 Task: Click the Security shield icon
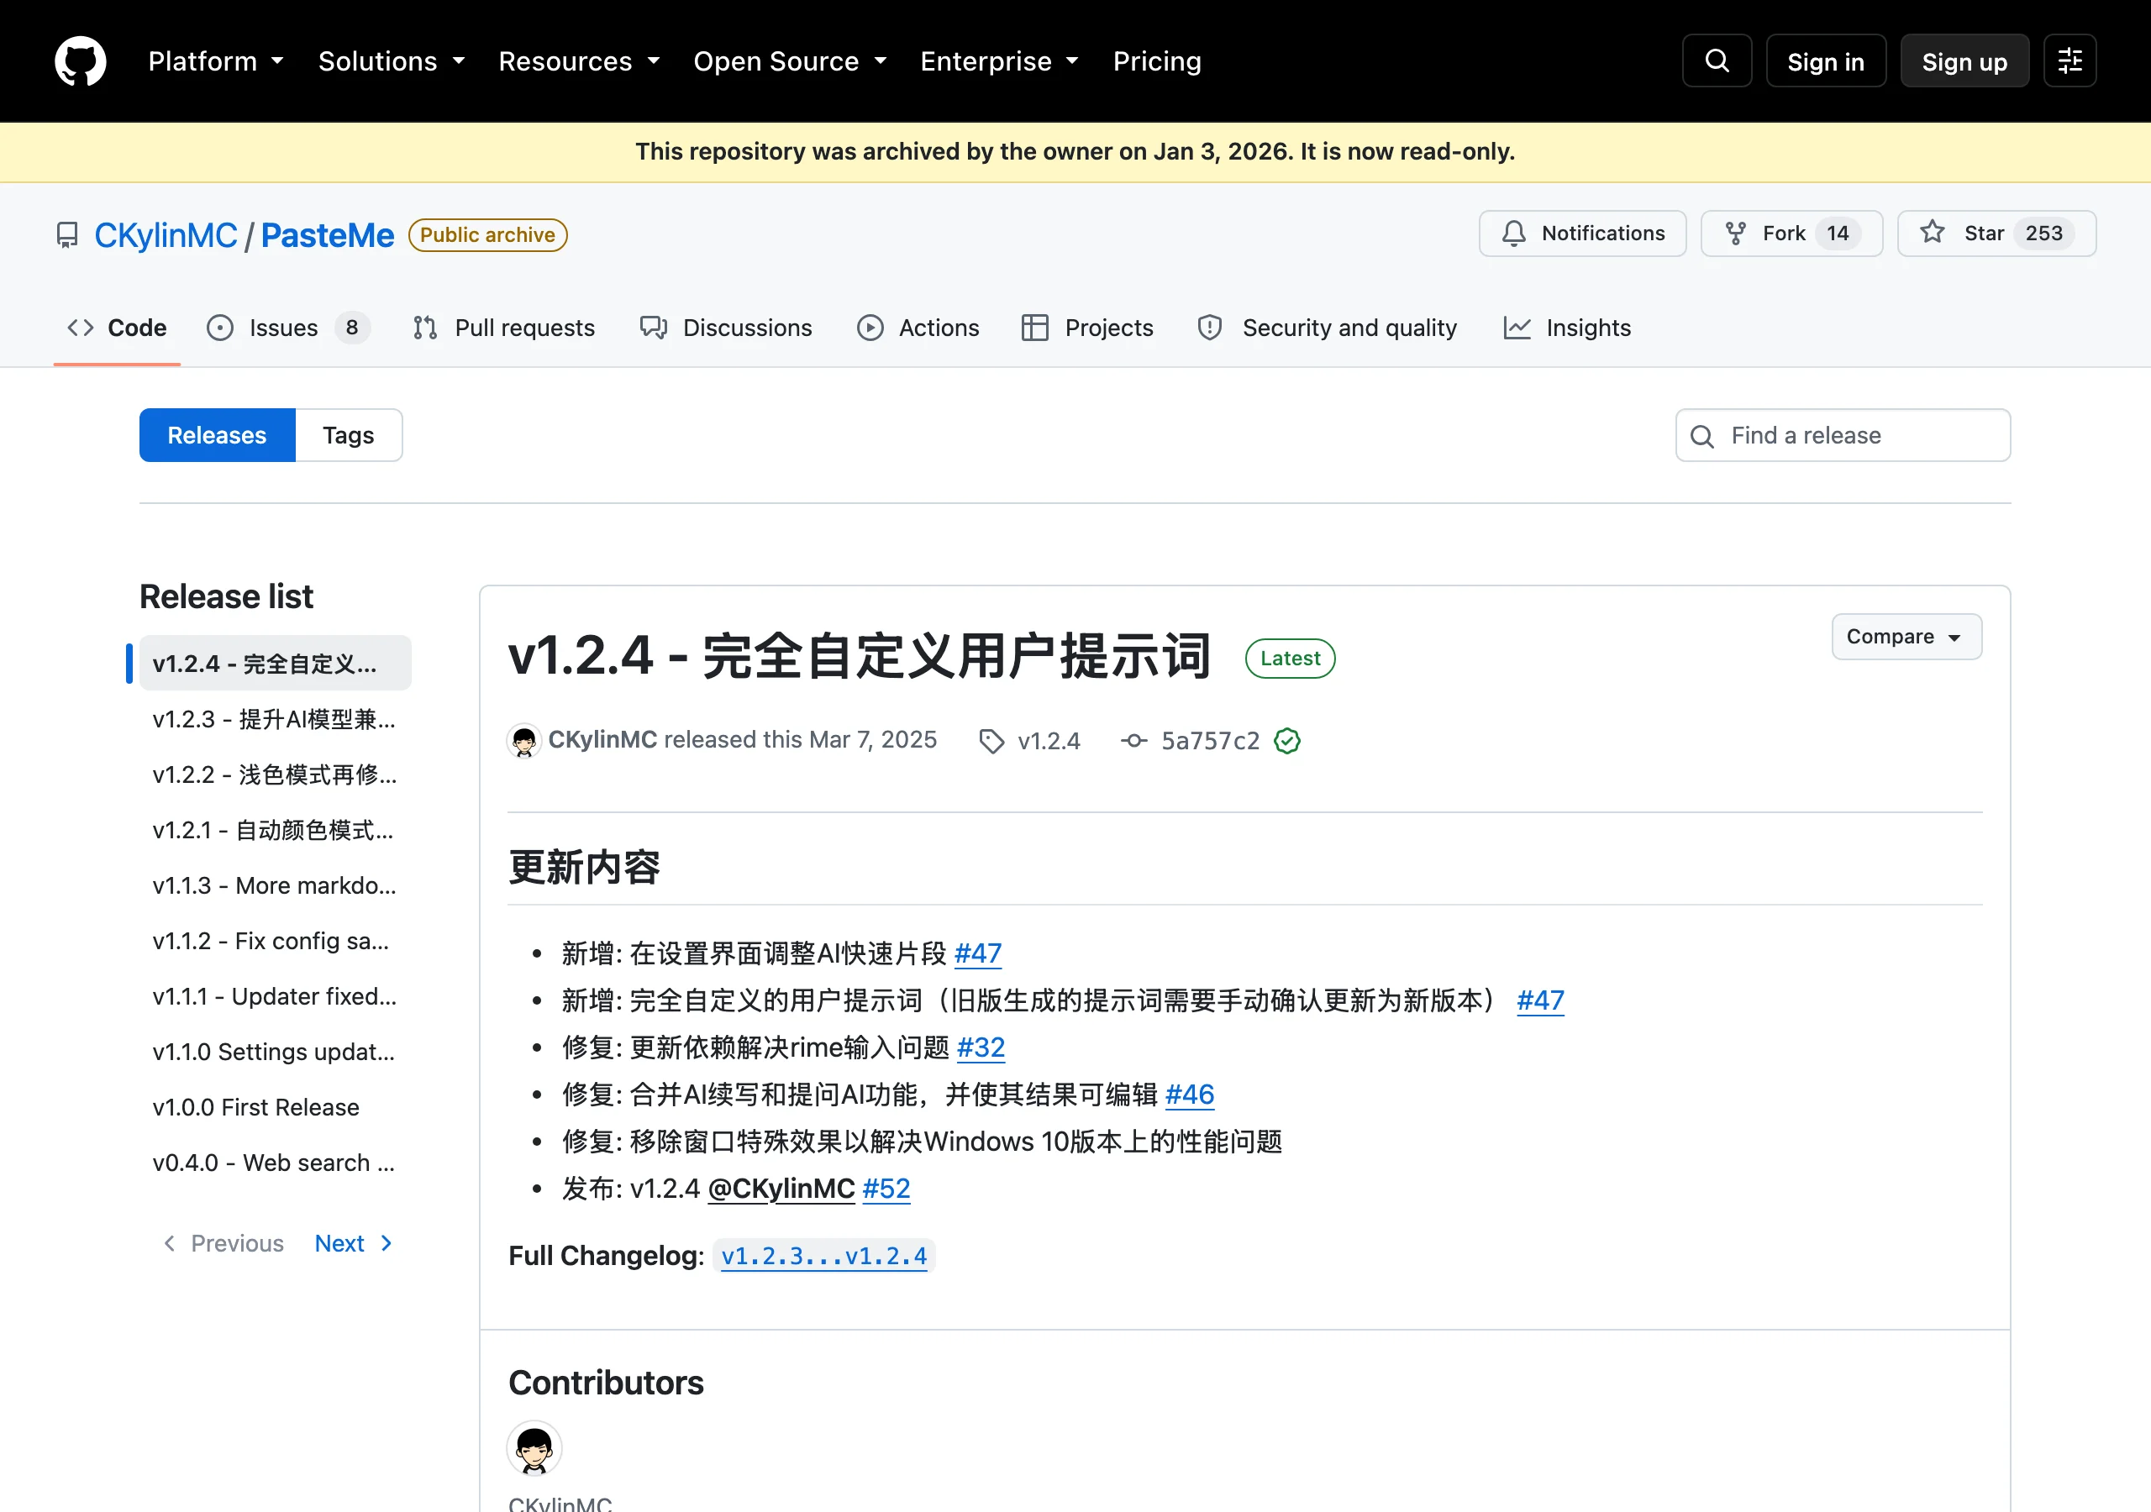pos(1211,328)
